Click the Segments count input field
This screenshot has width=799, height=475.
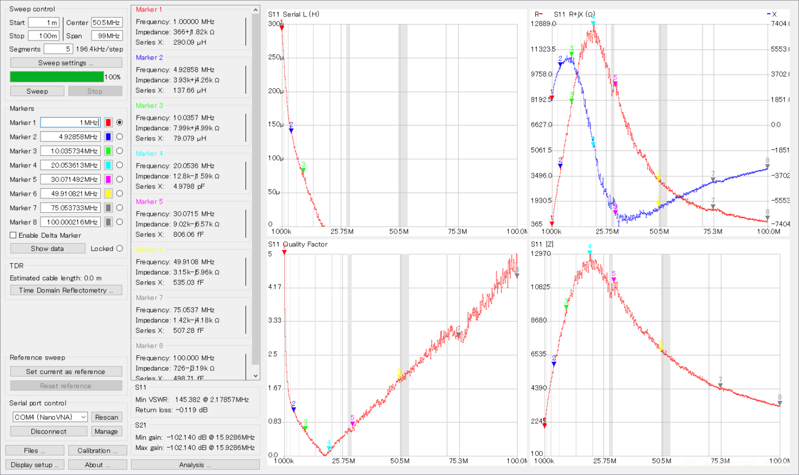click(x=58, y=49)
